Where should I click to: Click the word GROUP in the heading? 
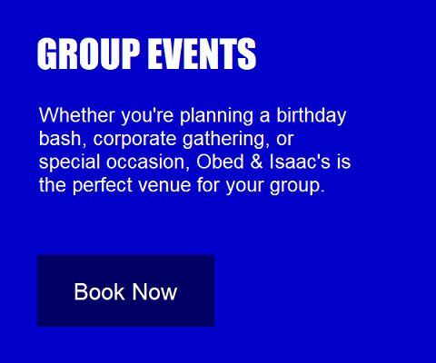[89, 54]
